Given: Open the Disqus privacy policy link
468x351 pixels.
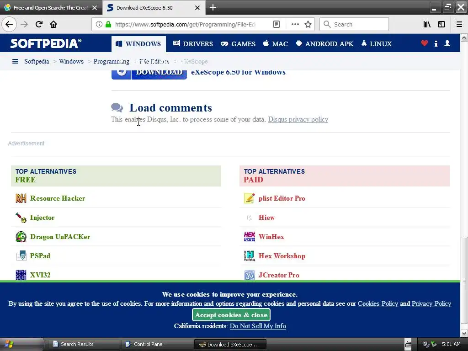Looking at the screenshot, I should 298,119.
